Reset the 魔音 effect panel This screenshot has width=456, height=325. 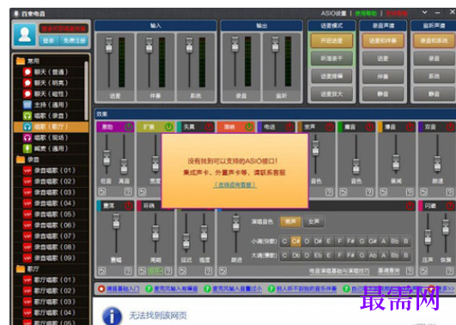[344, 192]
